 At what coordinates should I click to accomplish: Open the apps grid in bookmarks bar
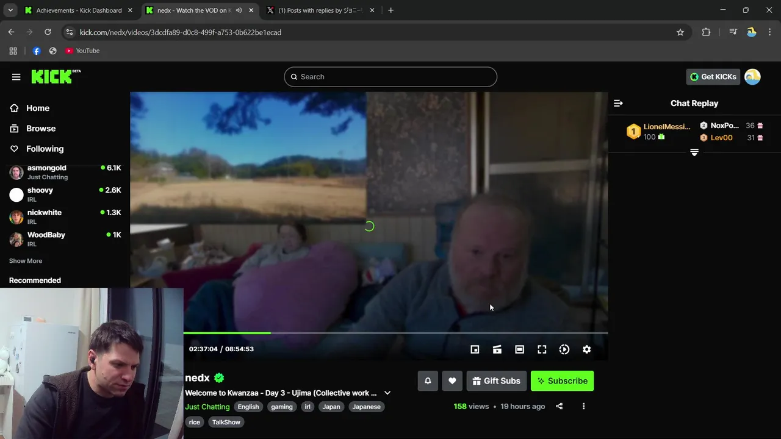click(x=13, y=51)
